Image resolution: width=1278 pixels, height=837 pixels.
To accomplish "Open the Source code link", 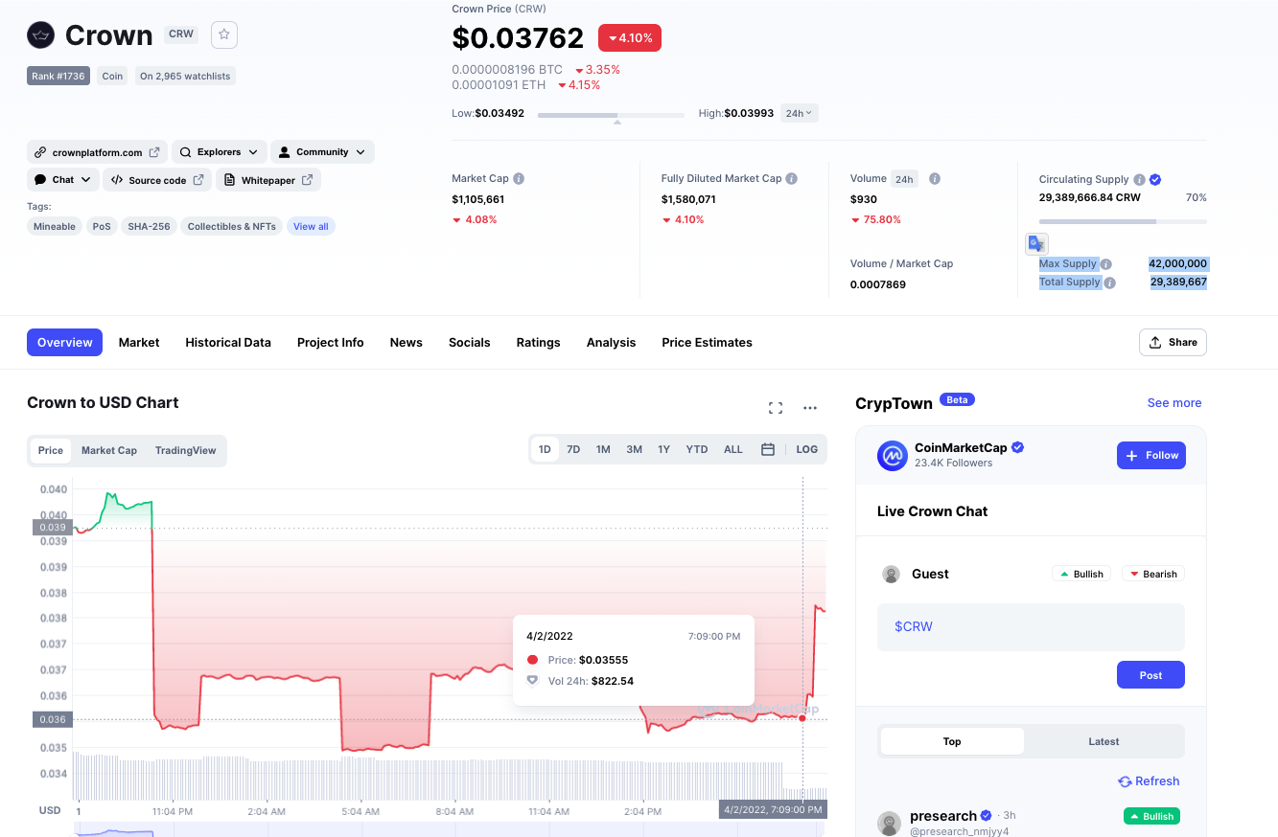I will click(x=157, y=180).
